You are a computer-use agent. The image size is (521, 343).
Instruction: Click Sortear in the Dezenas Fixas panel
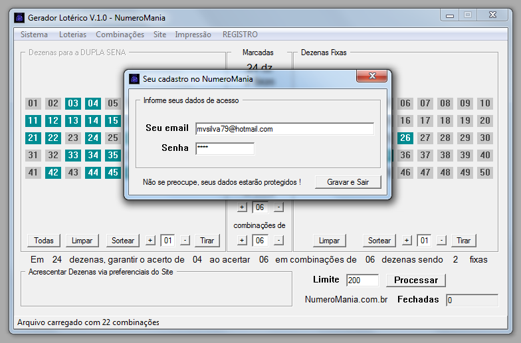(x=379, y=241)
